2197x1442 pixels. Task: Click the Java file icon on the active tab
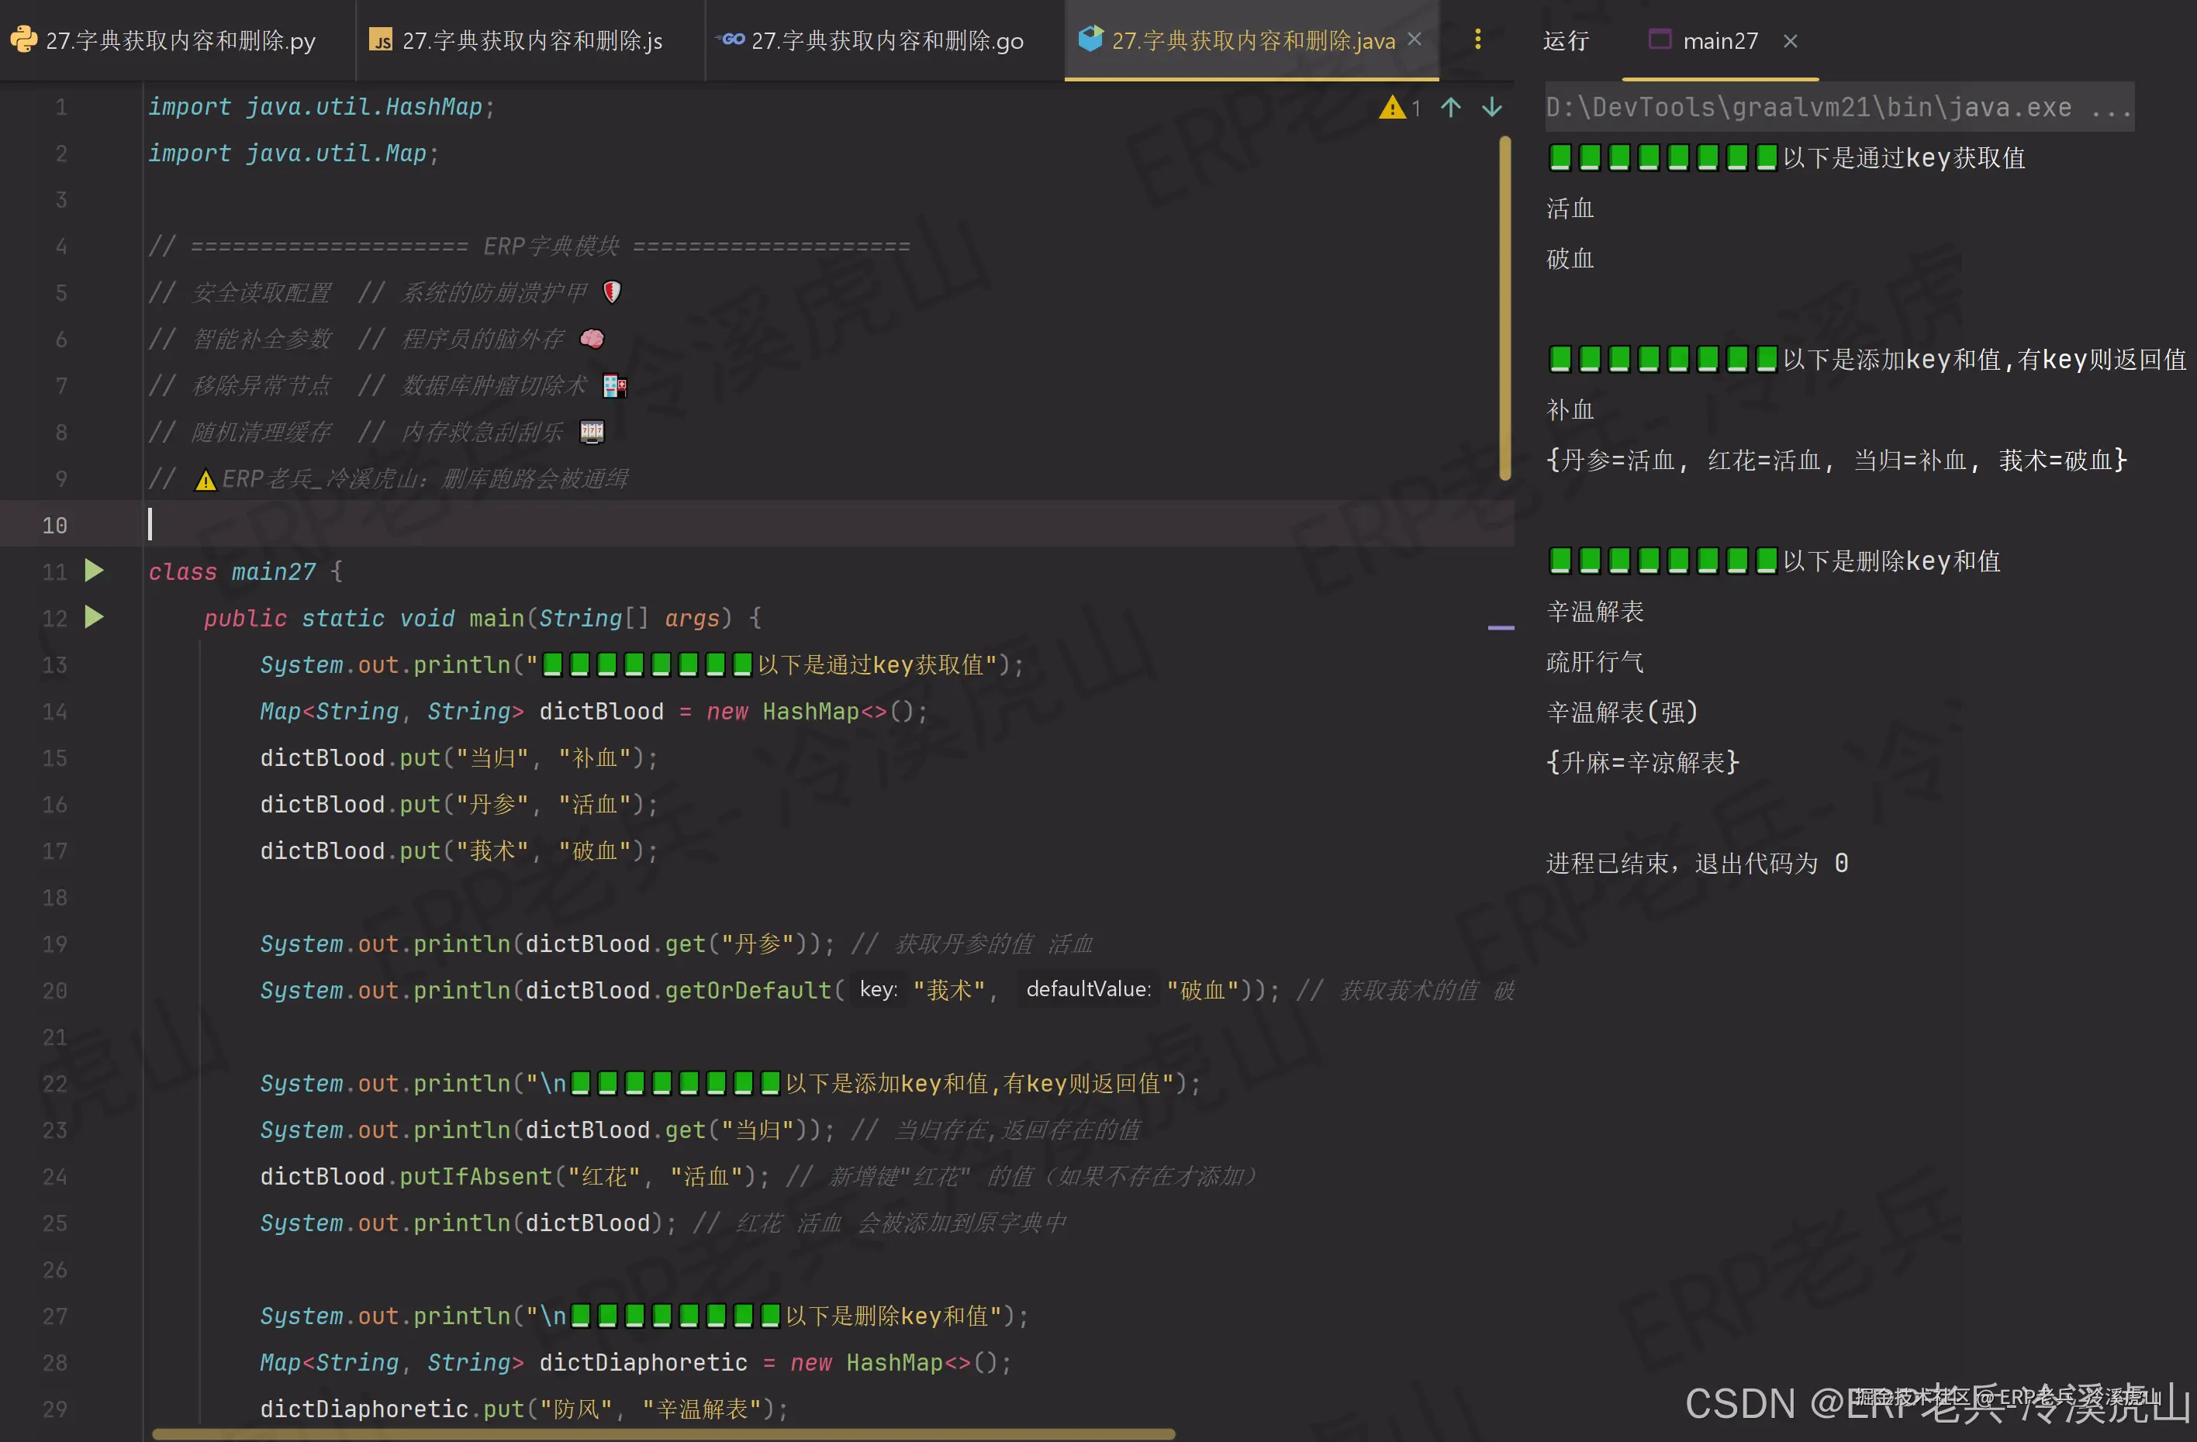[x=1090, y=39]
